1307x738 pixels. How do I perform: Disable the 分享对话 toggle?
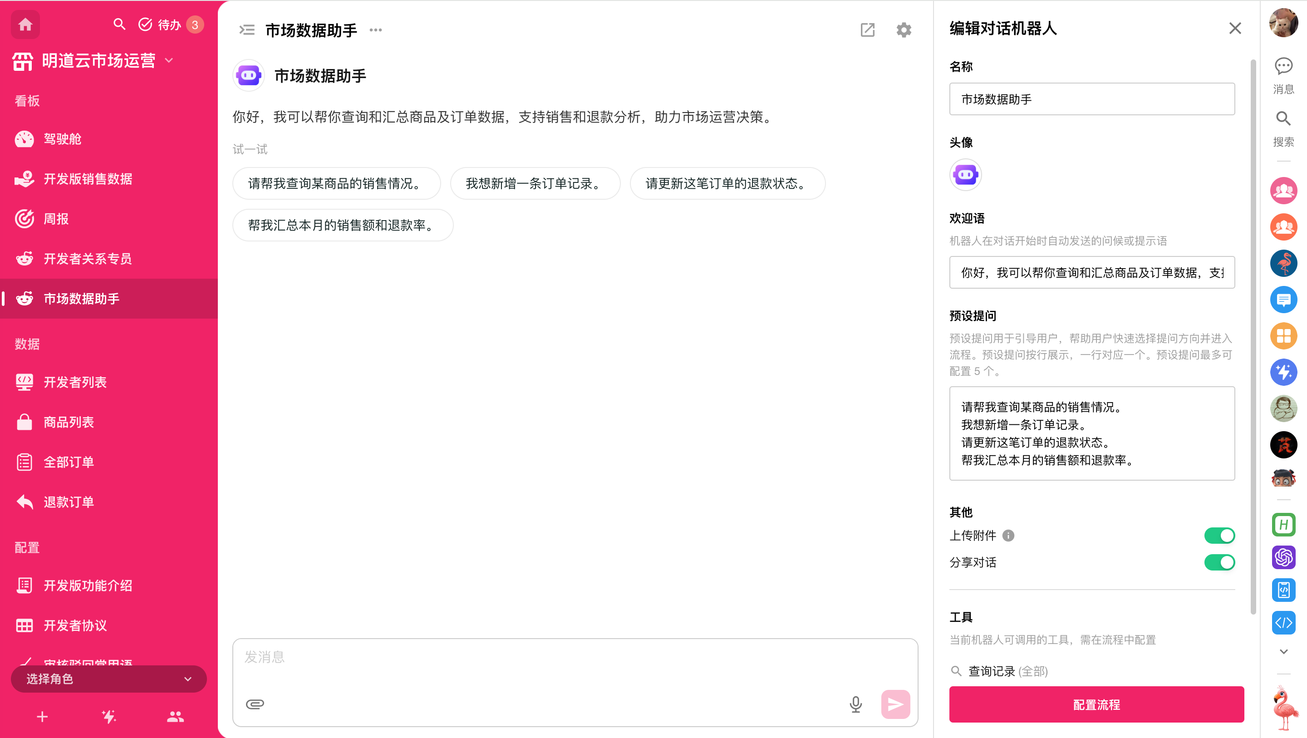[x=1219, y=562]
